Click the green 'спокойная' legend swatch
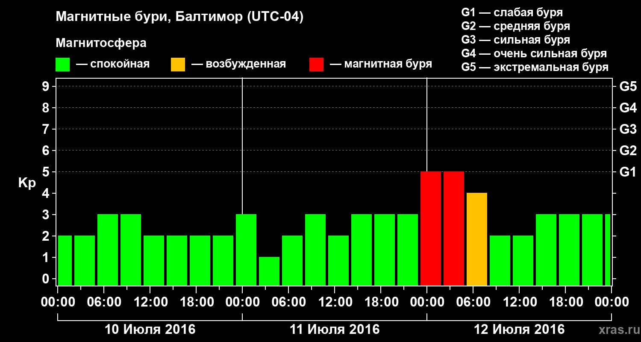The height and width of the screenshot is (342, 641). 63,65
